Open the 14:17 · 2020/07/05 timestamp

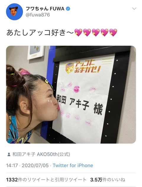point(27,166)
